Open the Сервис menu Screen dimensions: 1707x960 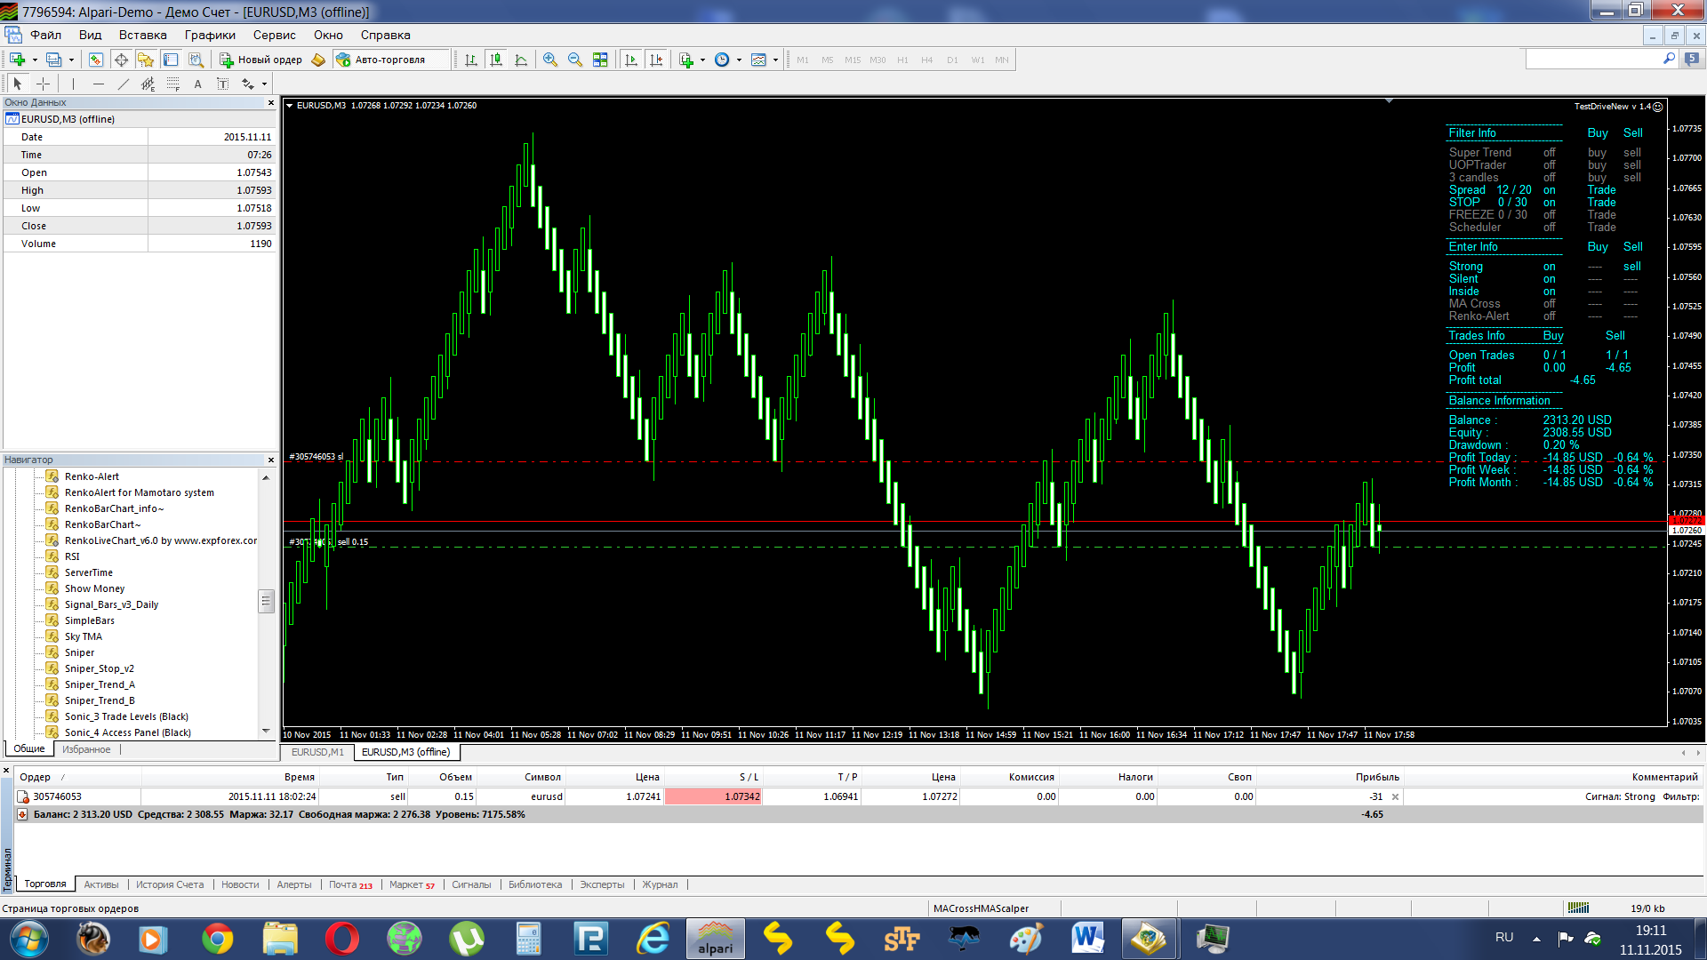tap(274, 35)
